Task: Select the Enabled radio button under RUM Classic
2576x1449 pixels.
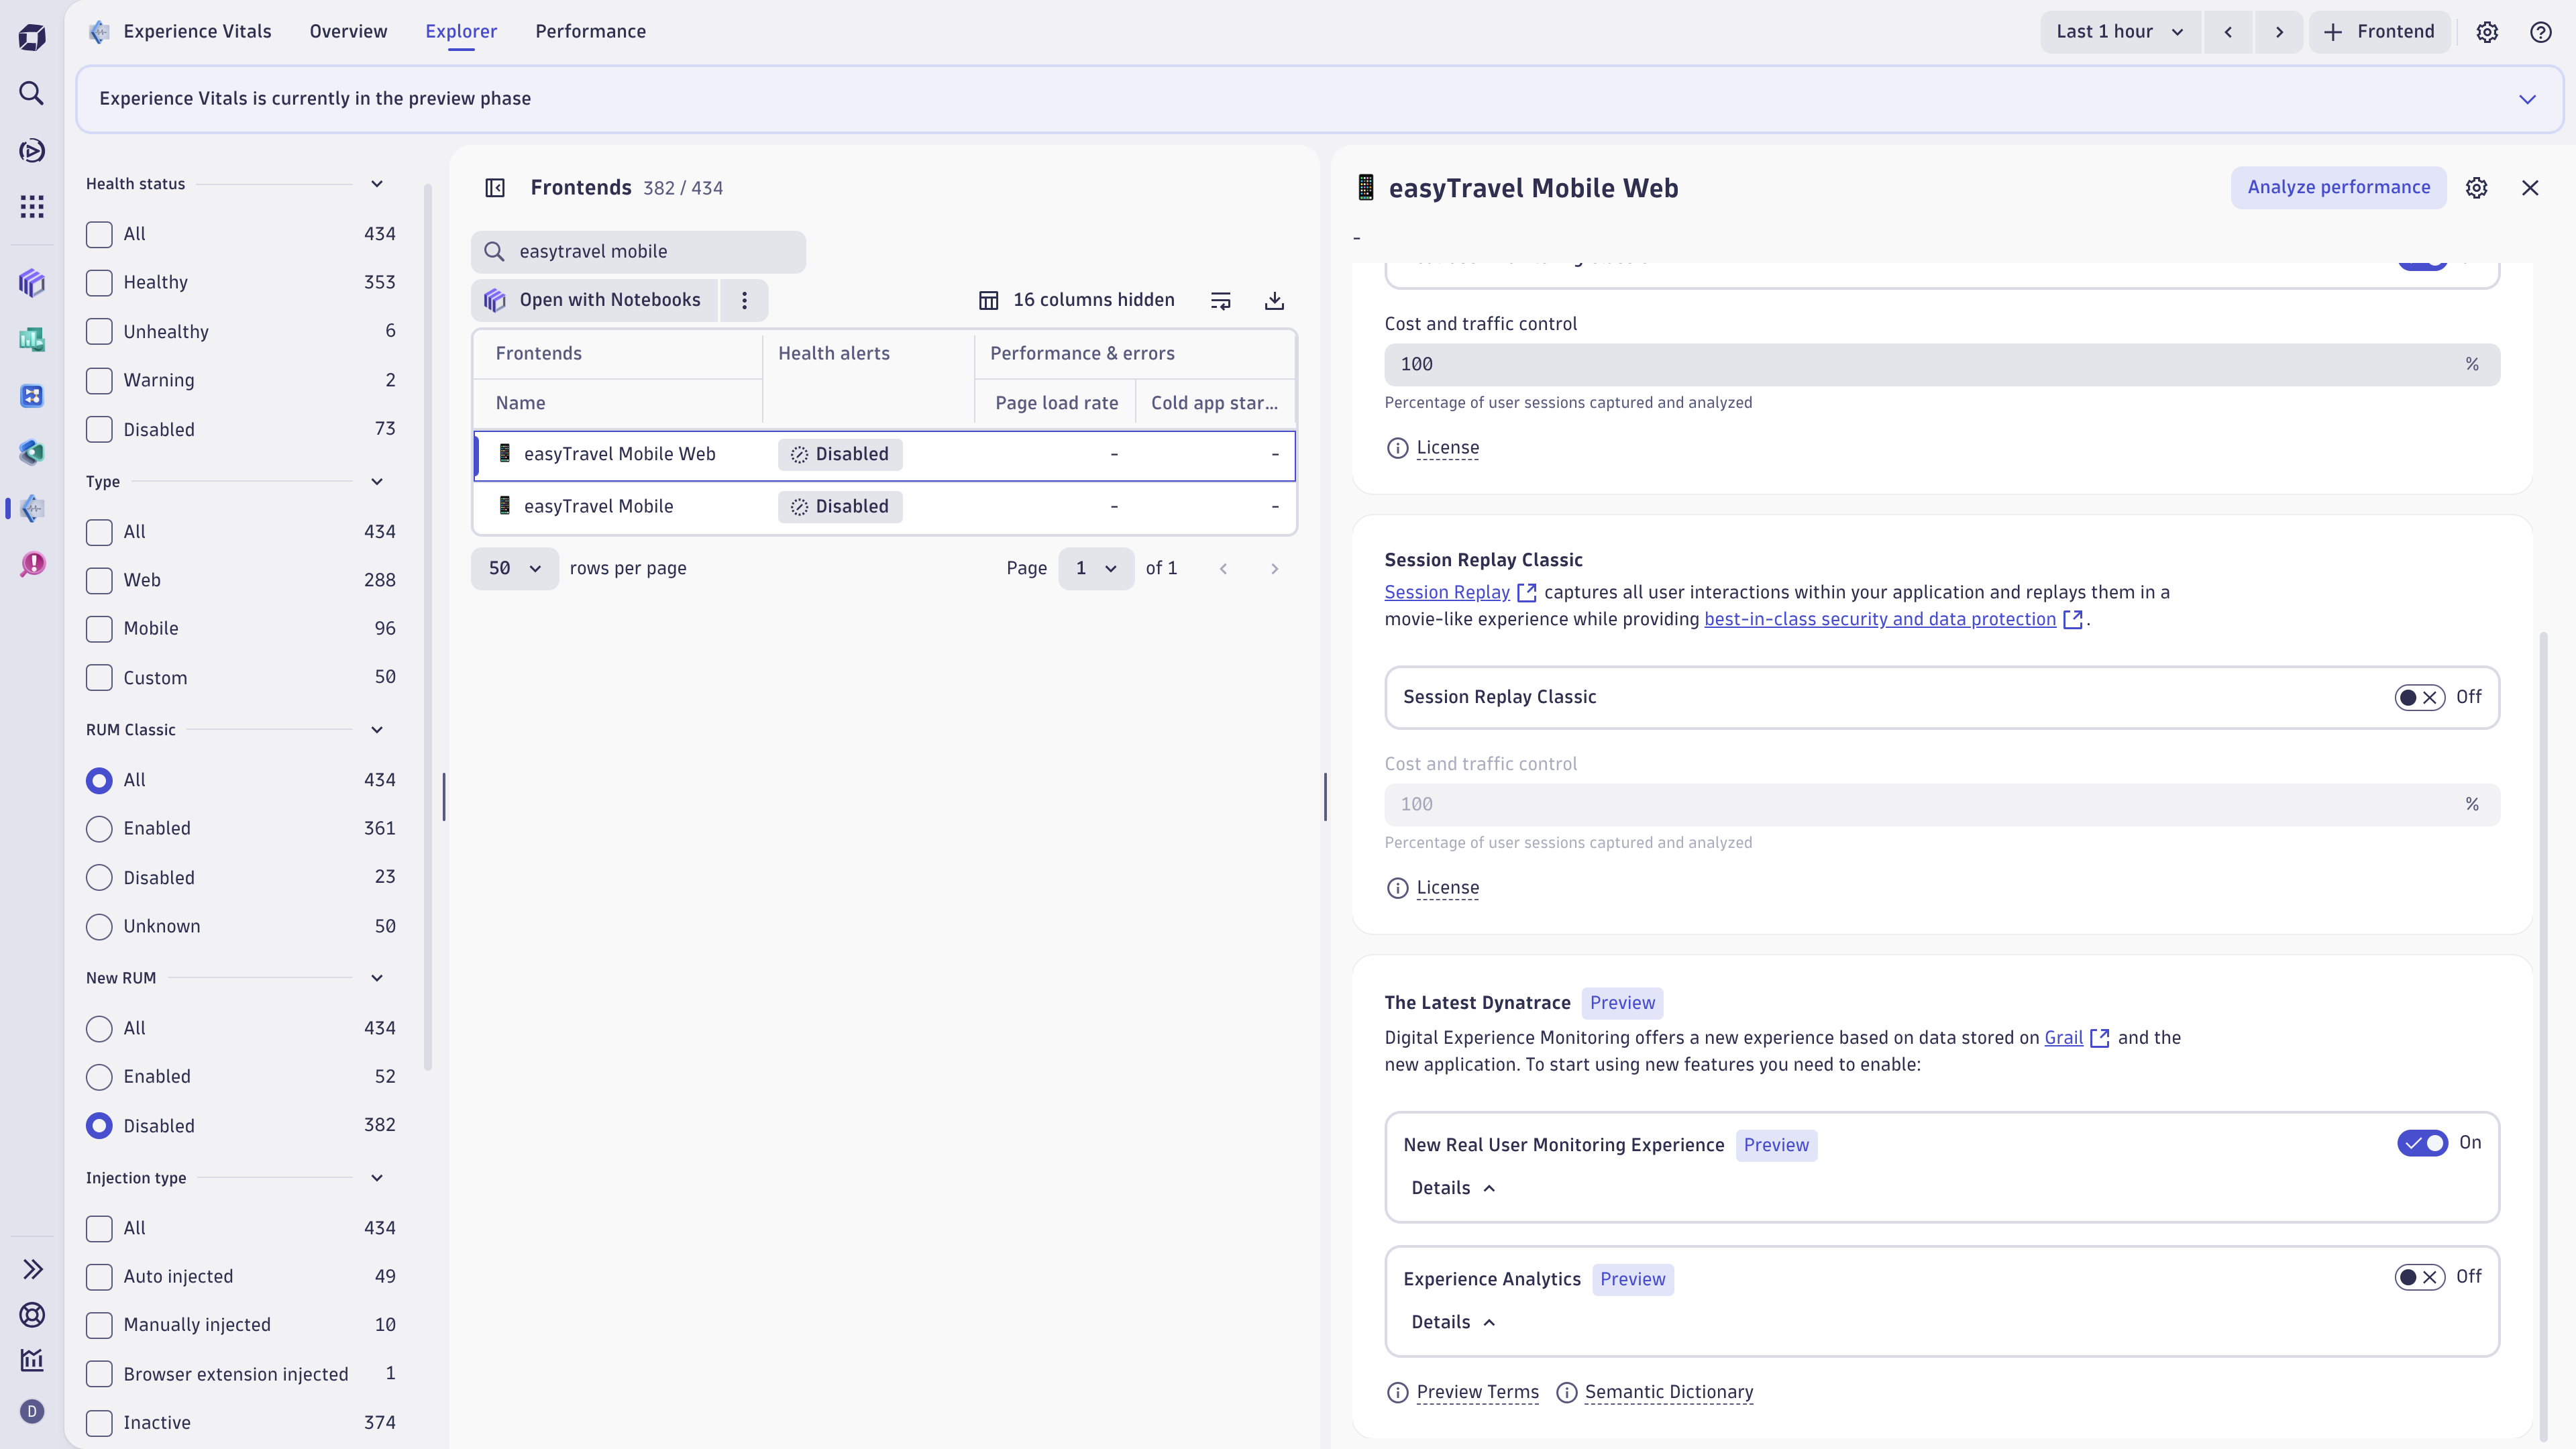Action: tap(98, 828)
